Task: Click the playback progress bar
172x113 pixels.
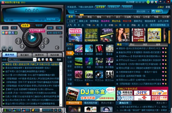Action: coord(25,18)
